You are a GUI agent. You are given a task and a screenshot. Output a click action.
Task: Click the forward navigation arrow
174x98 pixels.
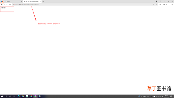tap(4, 4)
